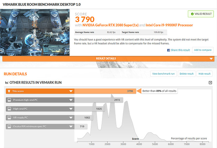The height and width of the screenshot is (148, 217).
Task: Click the RESULT DETAILS bar label
Action: (106, 58)
